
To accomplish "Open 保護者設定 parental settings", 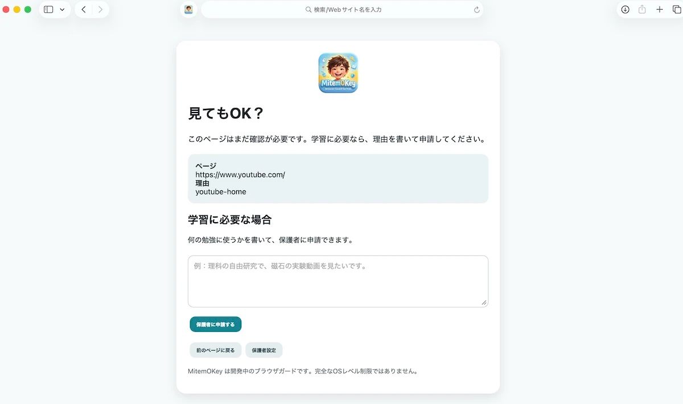I will (x=264, y=350).
